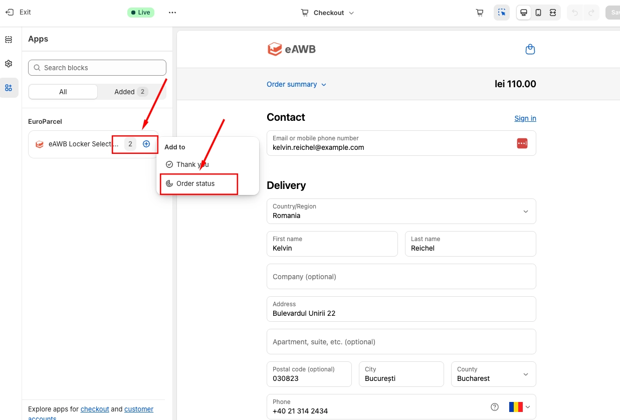Click the EuroParcel group heading
This screenshot has height=420, width=620.
click(45, 122)
